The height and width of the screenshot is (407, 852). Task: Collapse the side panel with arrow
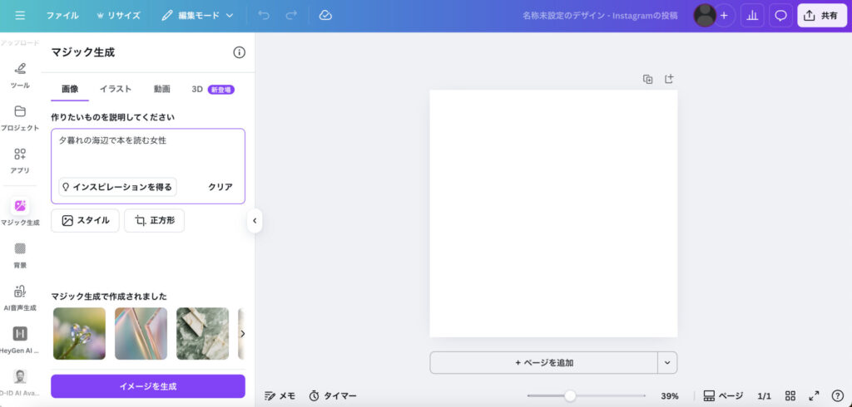(x=255, y=221)
